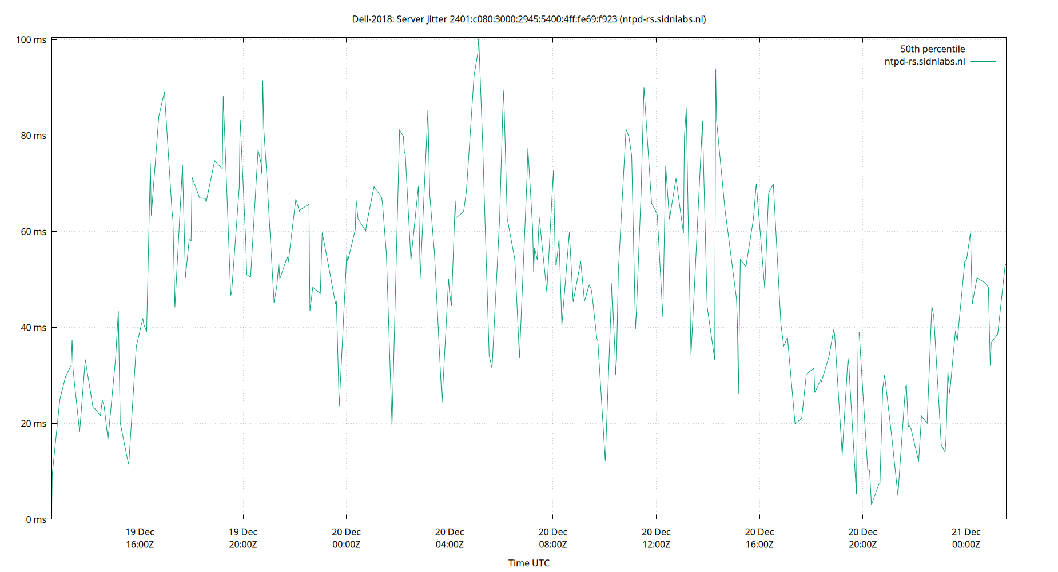Select the ntpd-rs.sidnlabs.nl legend entry
This screenshot has height=572, width=1058.
(924, 61)
